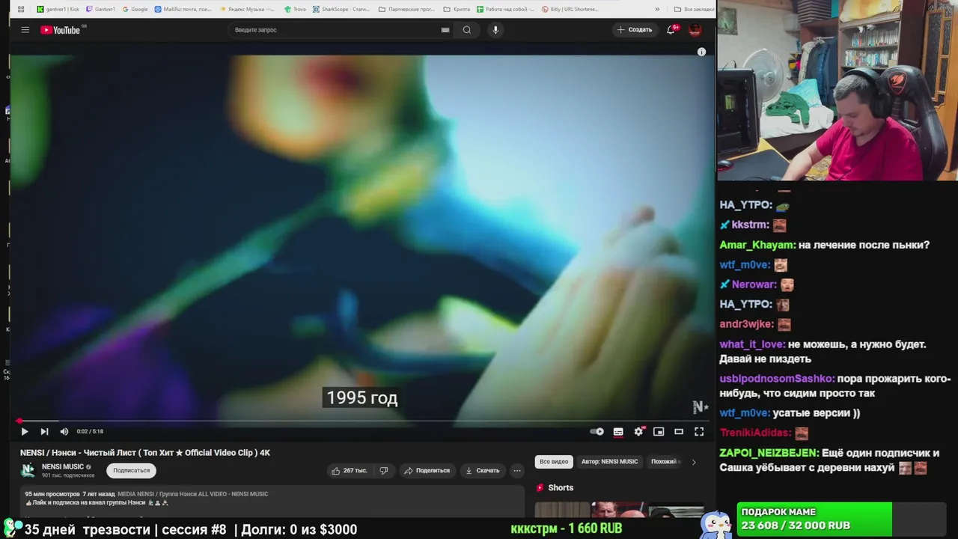
Task: Click the streamer webcam overlay
Action: 838,91
